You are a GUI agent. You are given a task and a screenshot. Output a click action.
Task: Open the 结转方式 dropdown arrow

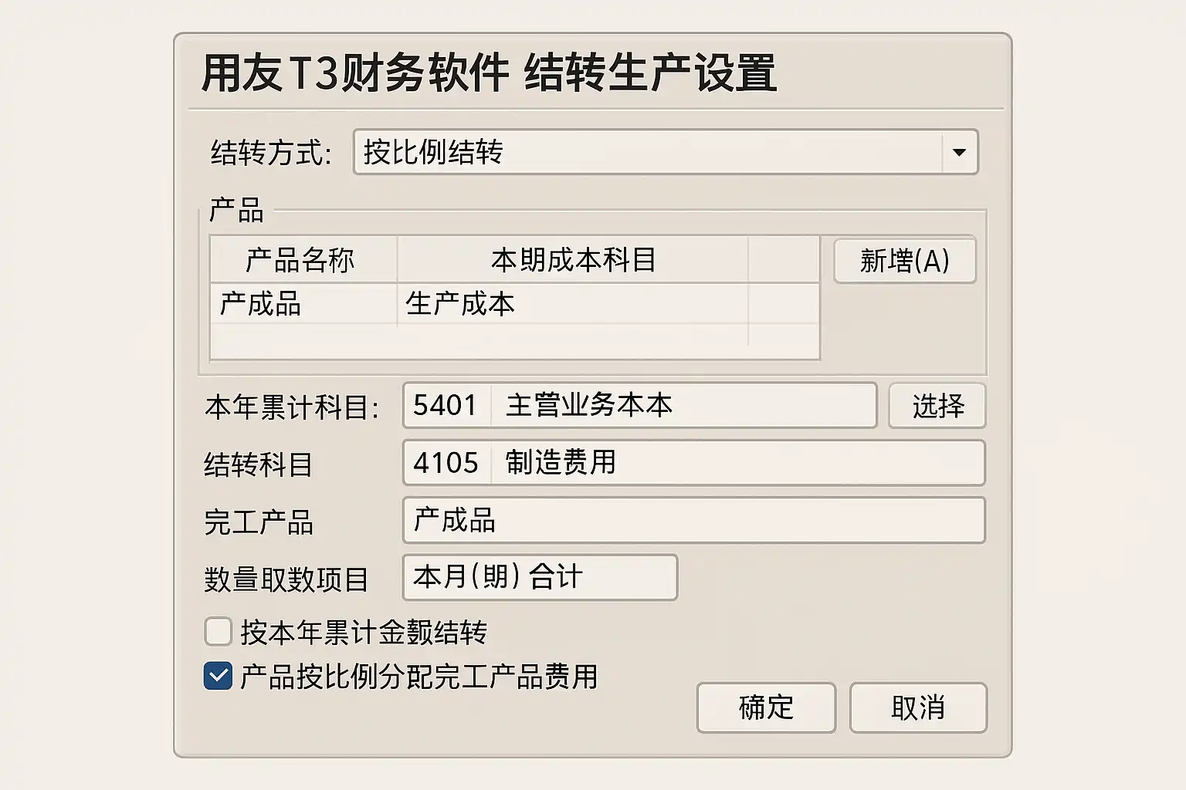pyautogui.click(x=959, y=152)
